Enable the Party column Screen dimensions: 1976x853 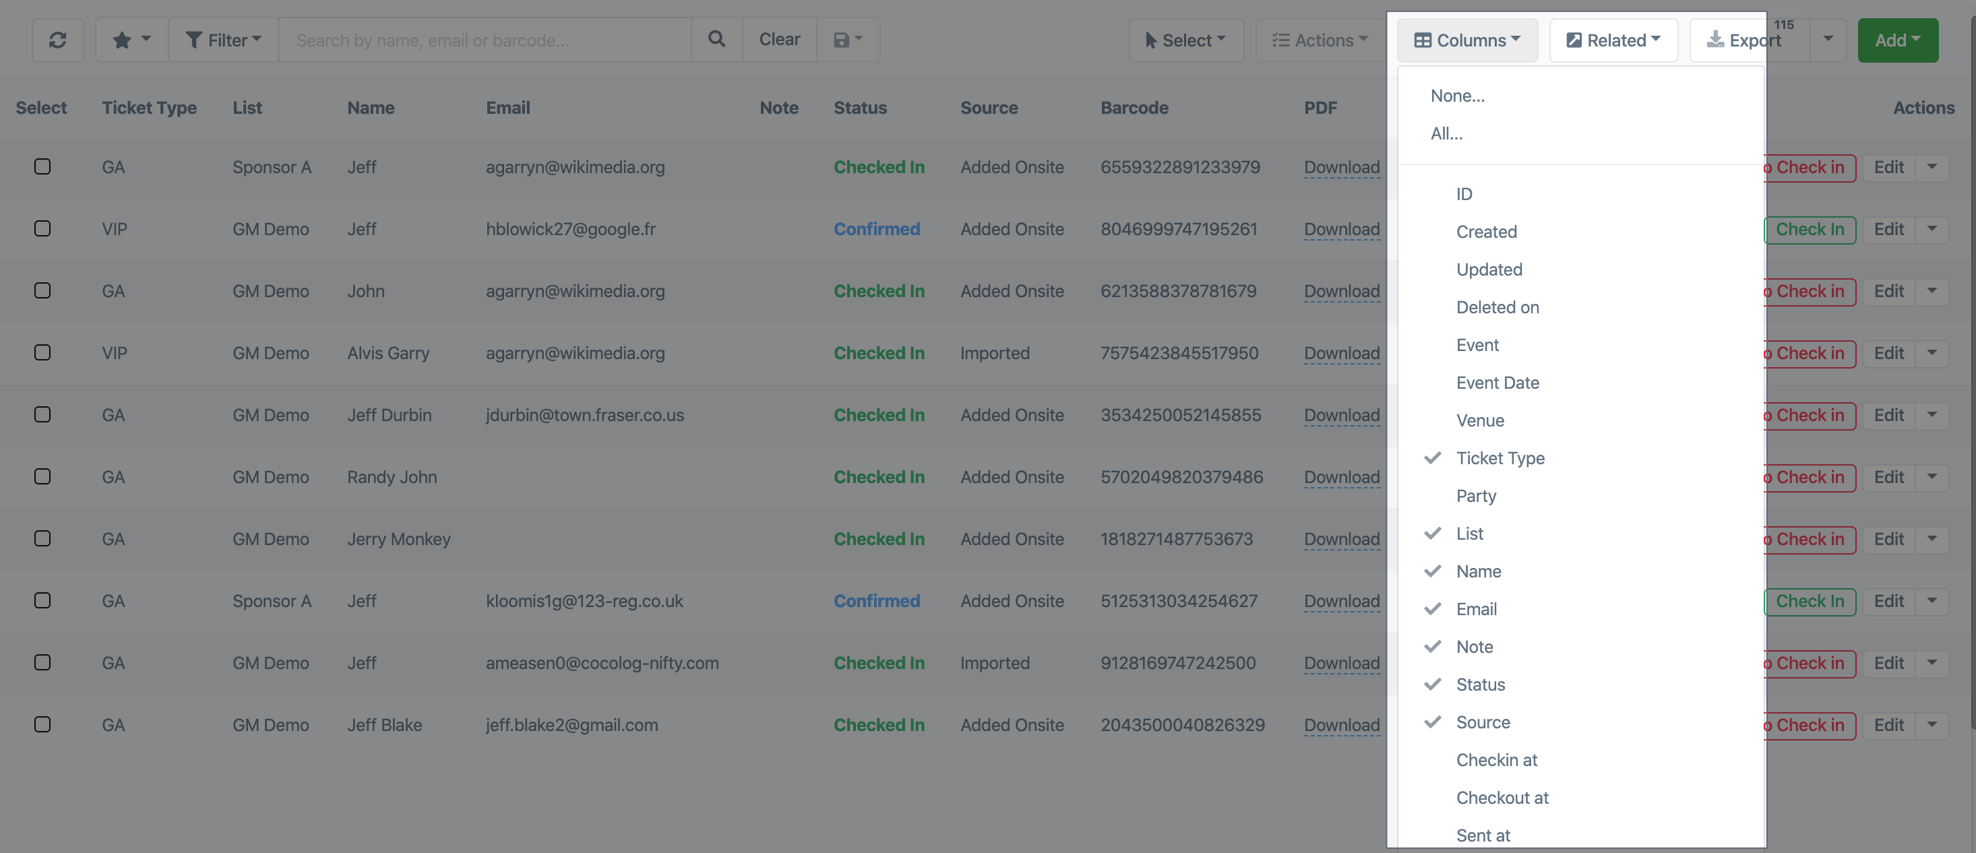1582,495
